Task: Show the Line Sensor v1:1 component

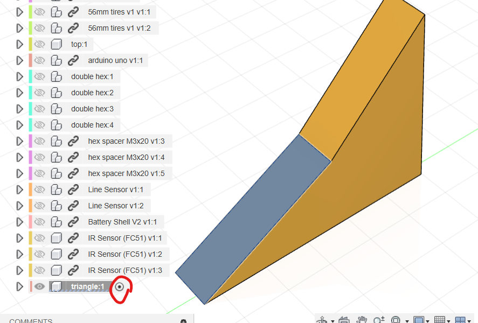Action: [39, 189]
